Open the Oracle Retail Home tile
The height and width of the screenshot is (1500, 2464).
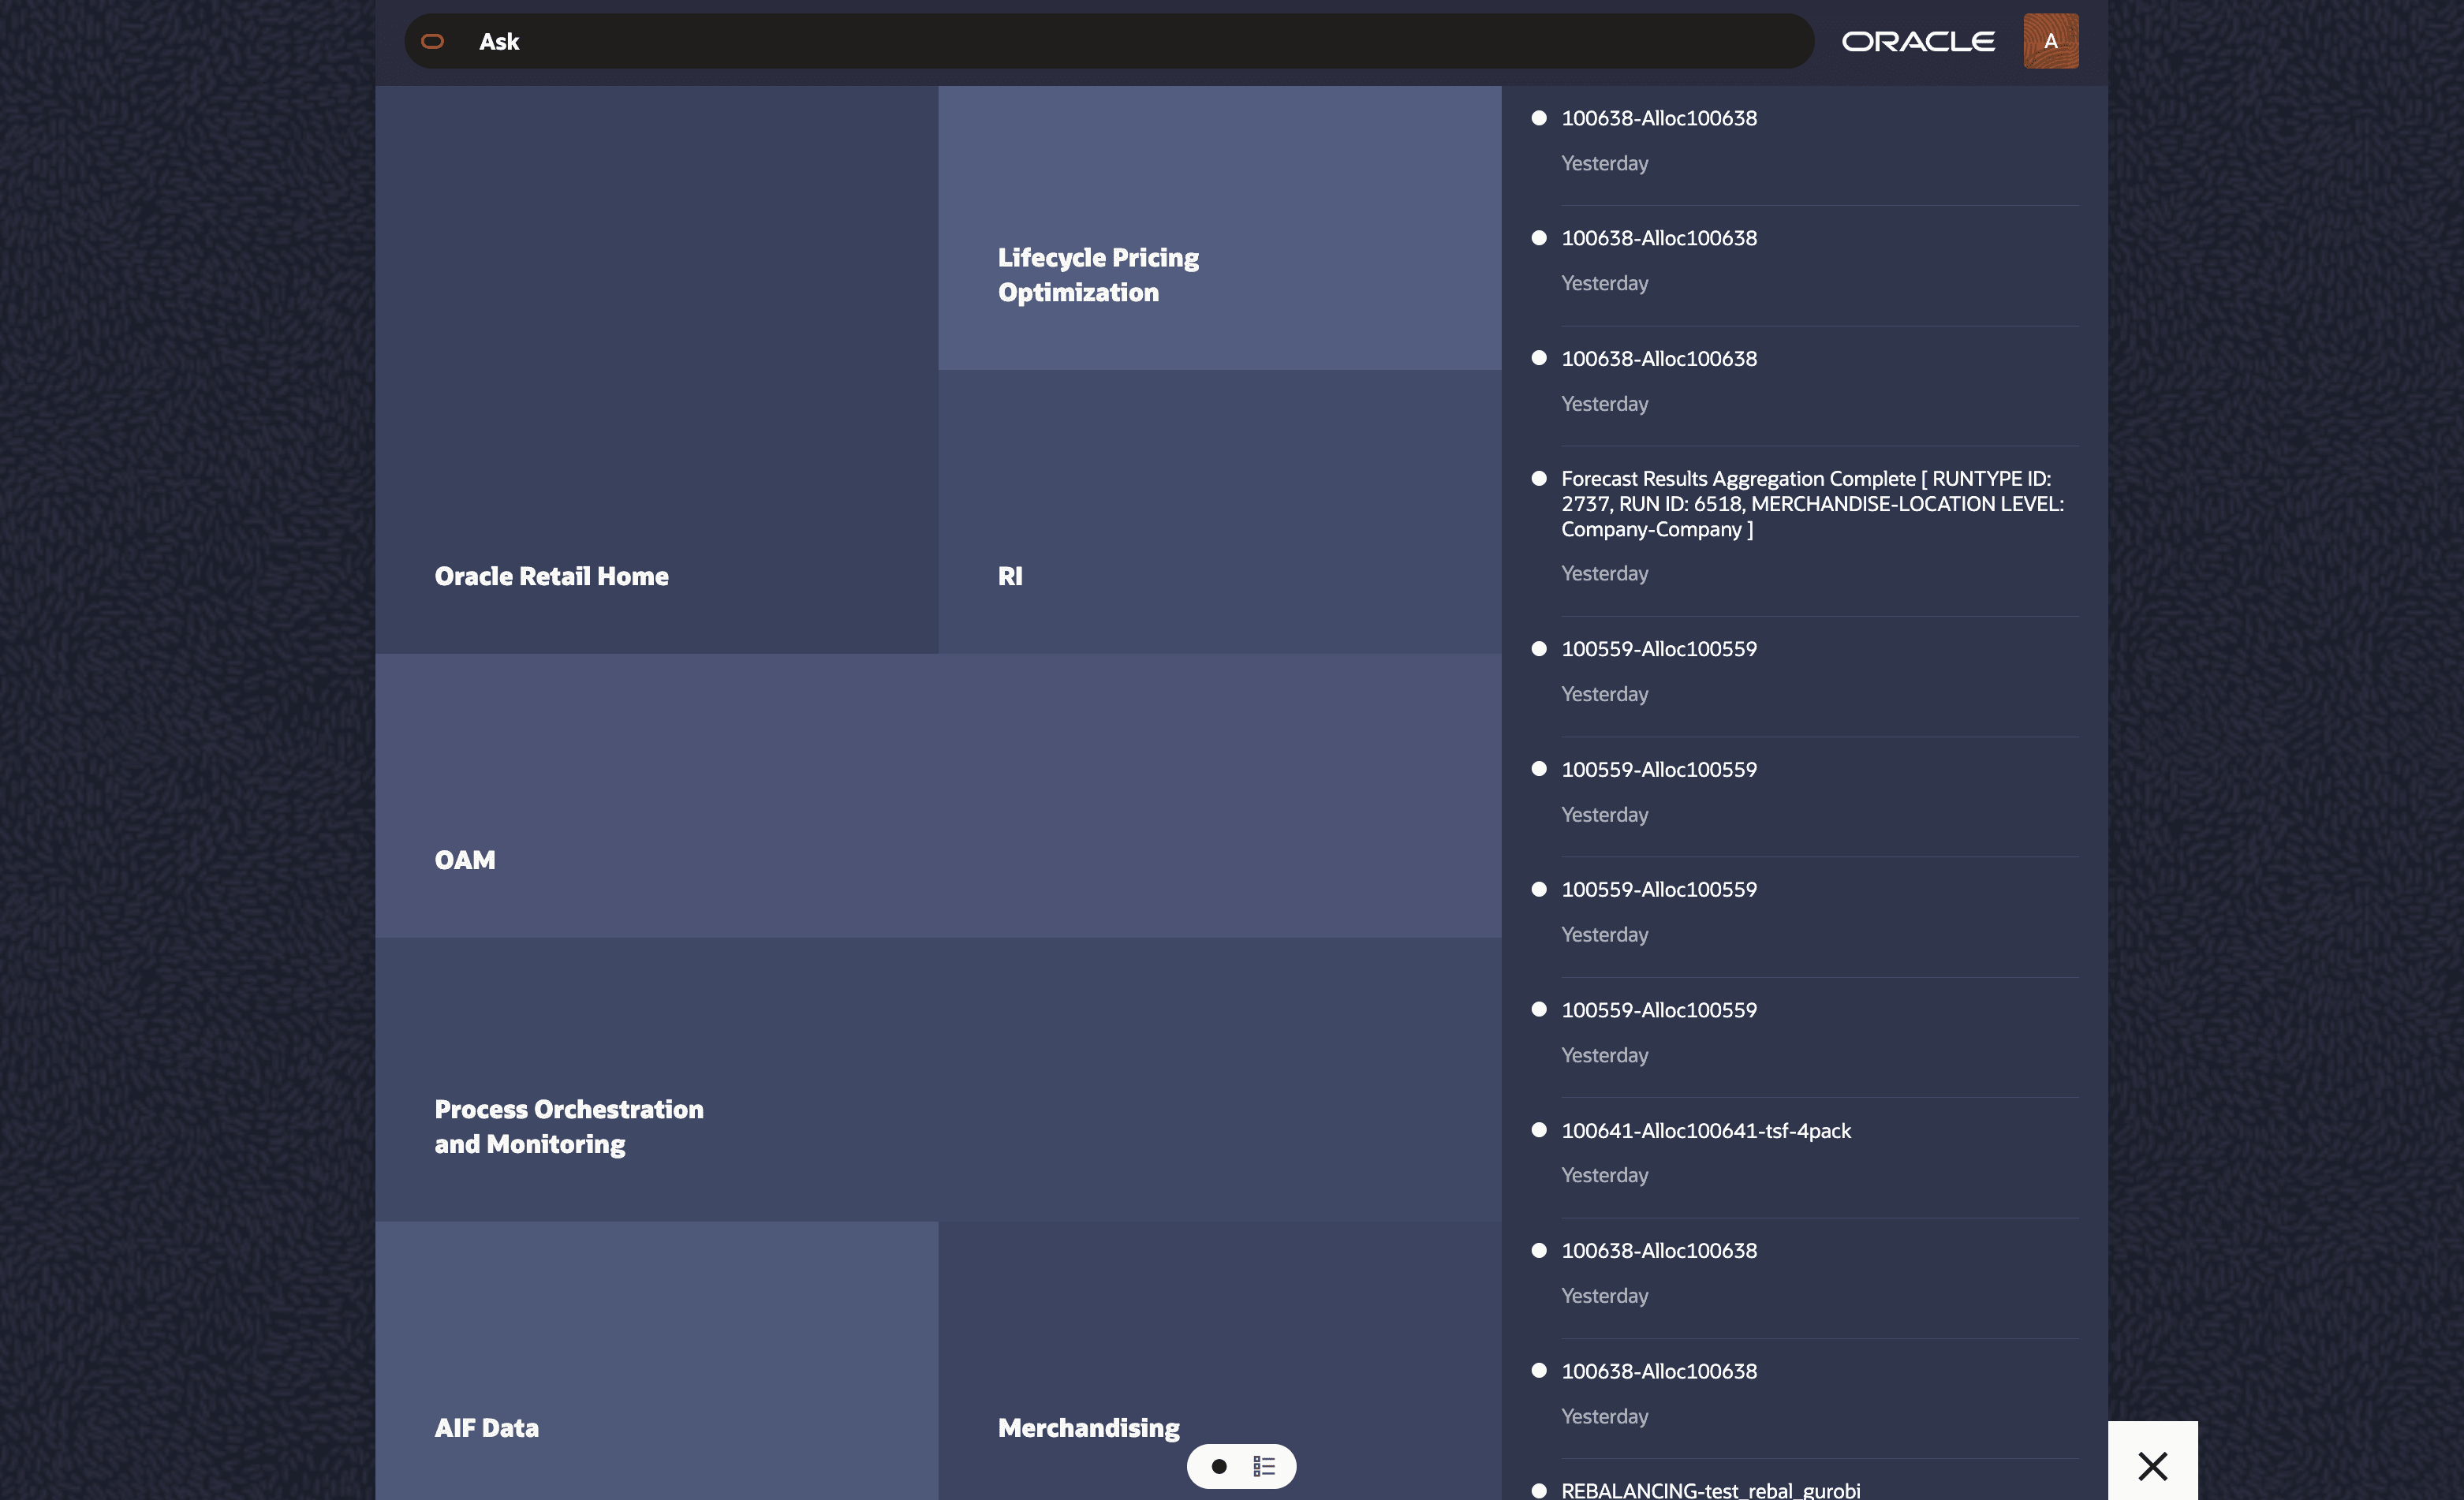click(656, 370)
